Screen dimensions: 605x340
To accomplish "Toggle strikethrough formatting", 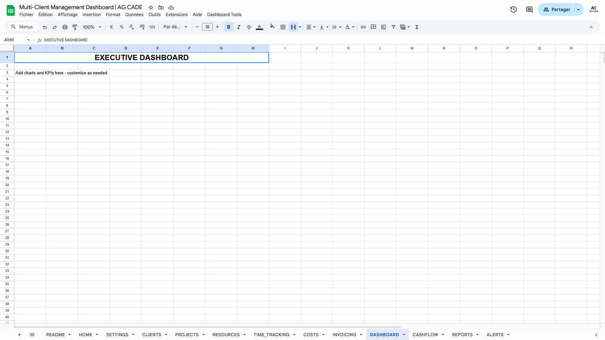I will [249, 27].
